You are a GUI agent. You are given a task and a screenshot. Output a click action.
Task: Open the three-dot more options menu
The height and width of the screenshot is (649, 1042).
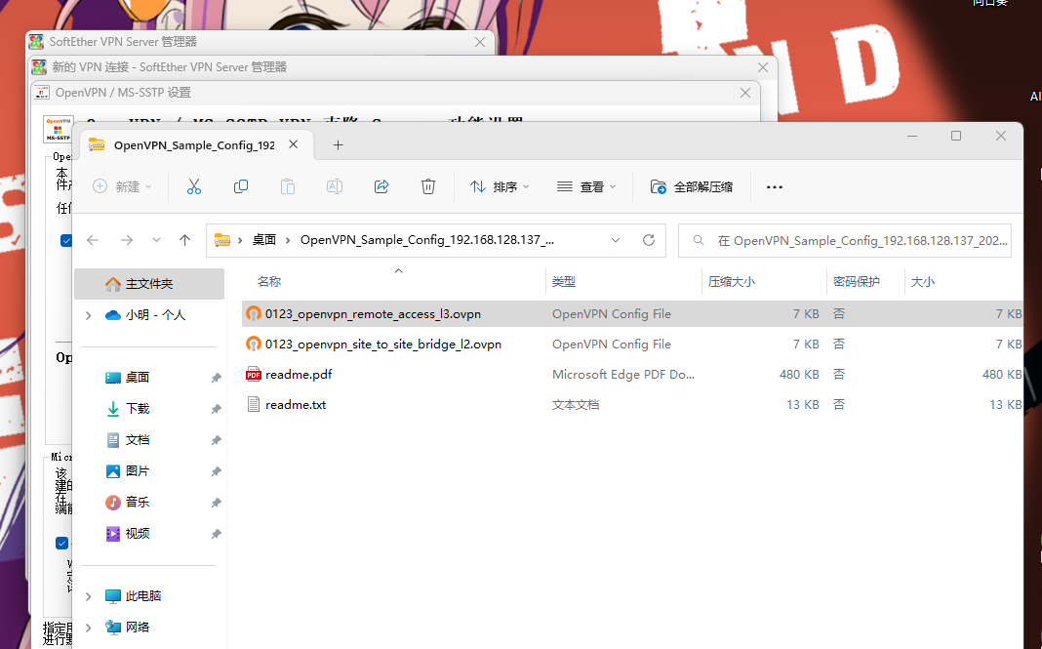coord(775,186)
